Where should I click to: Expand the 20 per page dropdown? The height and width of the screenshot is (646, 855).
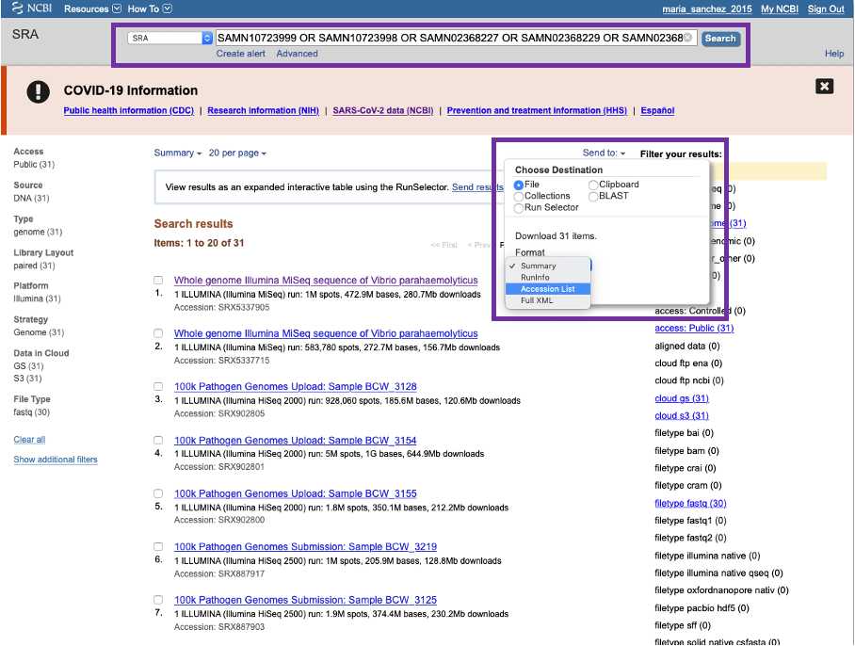pyautogui.click(x=237, y=153)
